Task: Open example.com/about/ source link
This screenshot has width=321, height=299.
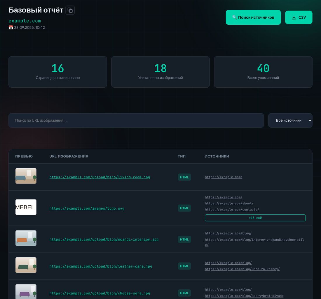Action: pos(229,204)
